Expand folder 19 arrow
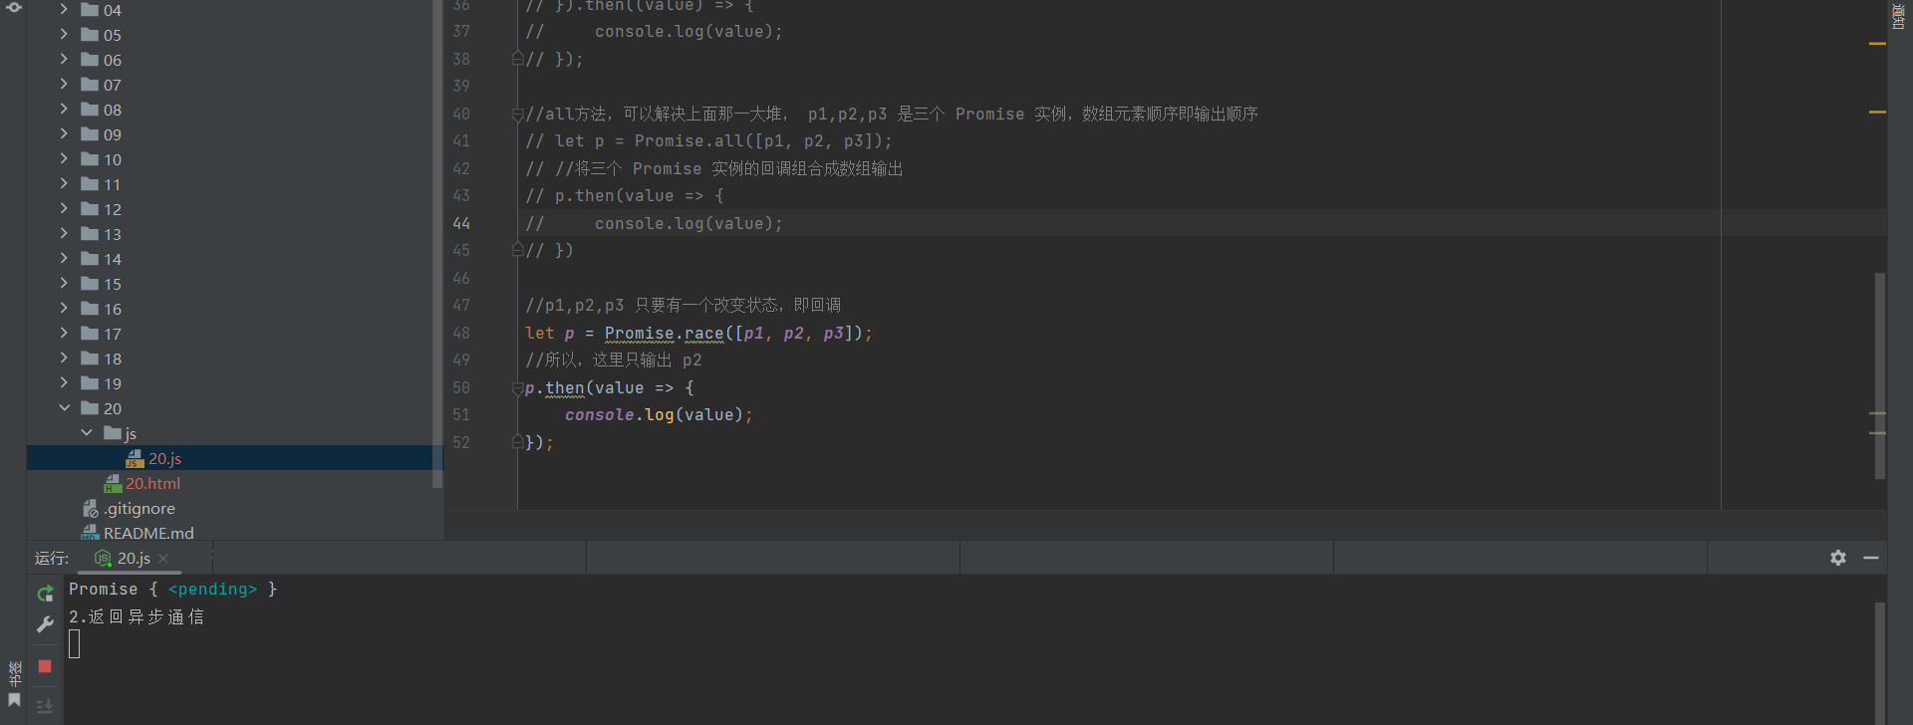This screenshot has height=725, width=1913. point(64,383)
